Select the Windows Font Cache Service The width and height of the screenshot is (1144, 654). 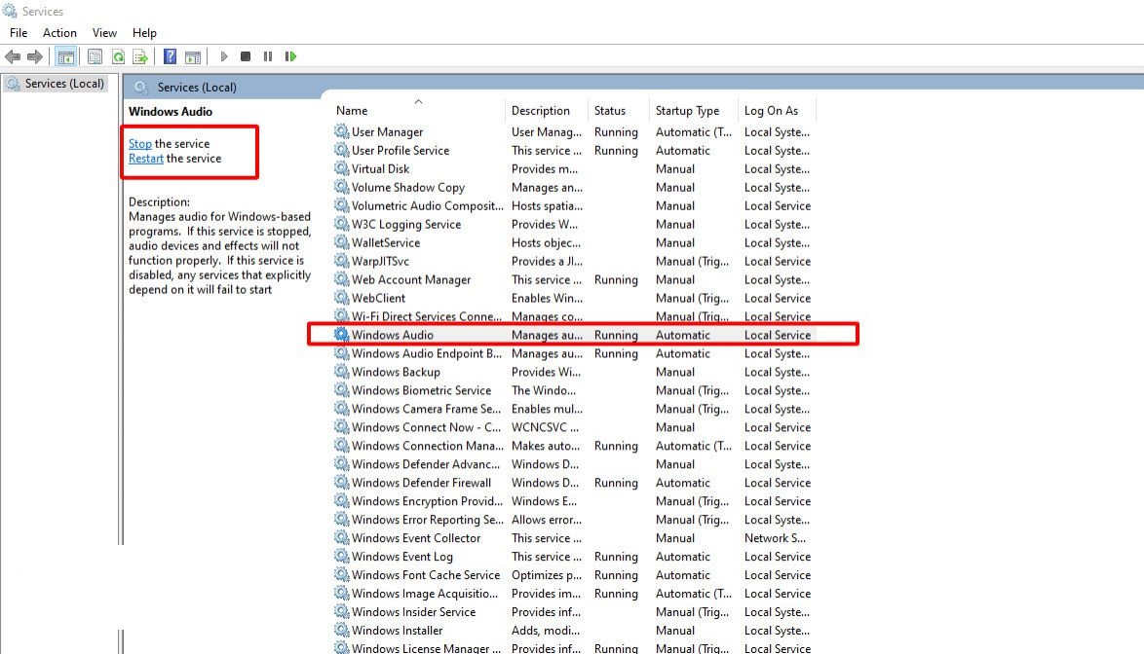574,575
